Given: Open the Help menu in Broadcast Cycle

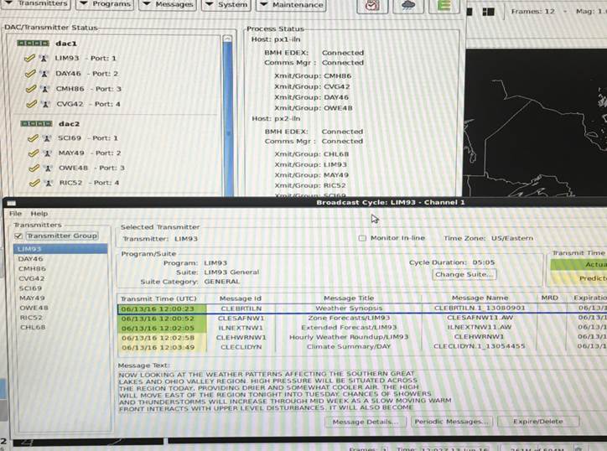Looking at the screenshot, I should 39,213.
